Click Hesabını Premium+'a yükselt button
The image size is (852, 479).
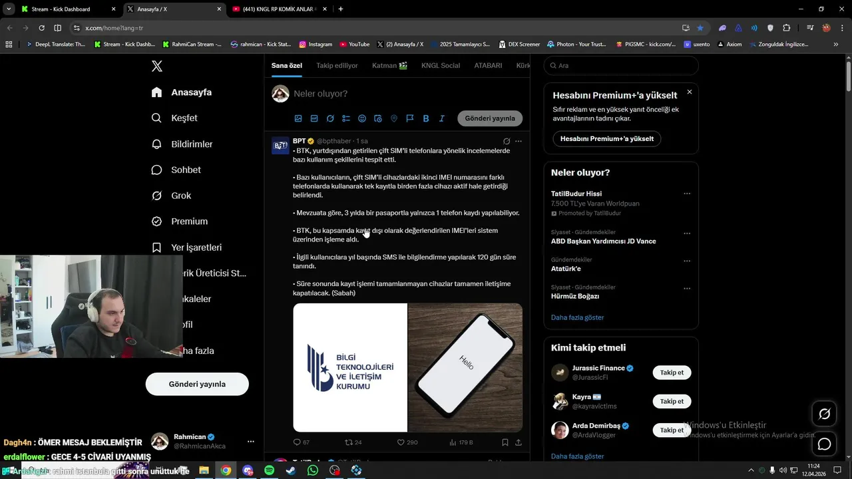607,139
